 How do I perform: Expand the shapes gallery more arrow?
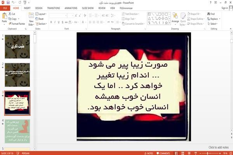[x=169, y=23]
